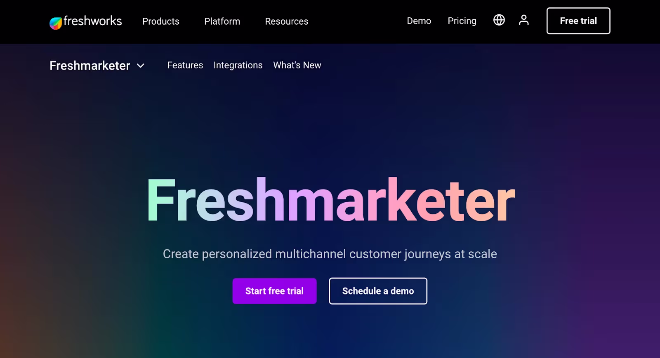Viewport: 660px width, 358px height.
Task: Click the gradient Freshmarketer heading
Action: pyautogui.click(x=330, y=201)
